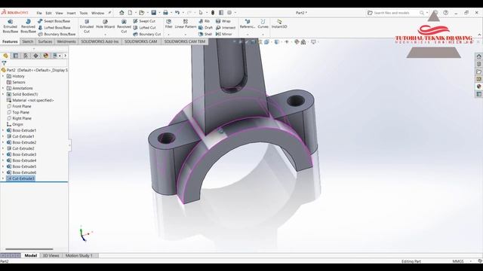
Task: Expand Solid Bodies(1) node
Action: click(3, 94)
